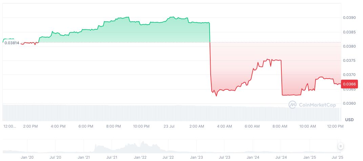Click the 23 Jul date marker
This screenshot has height=161, width=363.
click(x=168, y=126)
